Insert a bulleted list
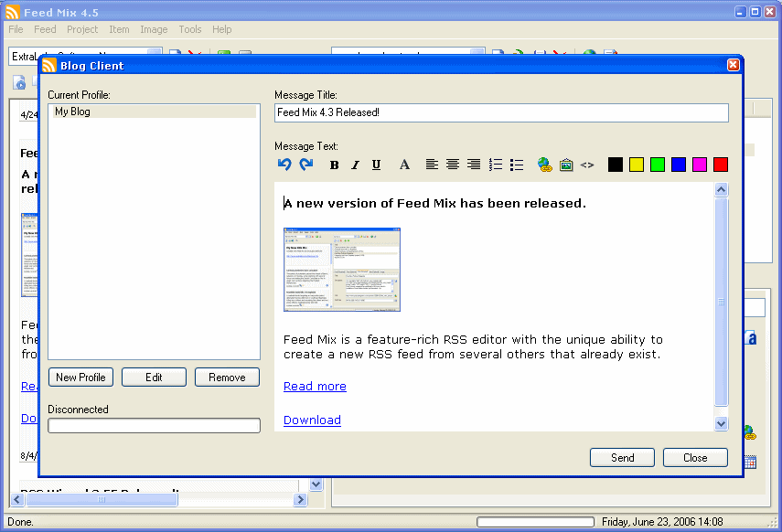Viewport: 782px width, 532px height. (x=517, y=165)
